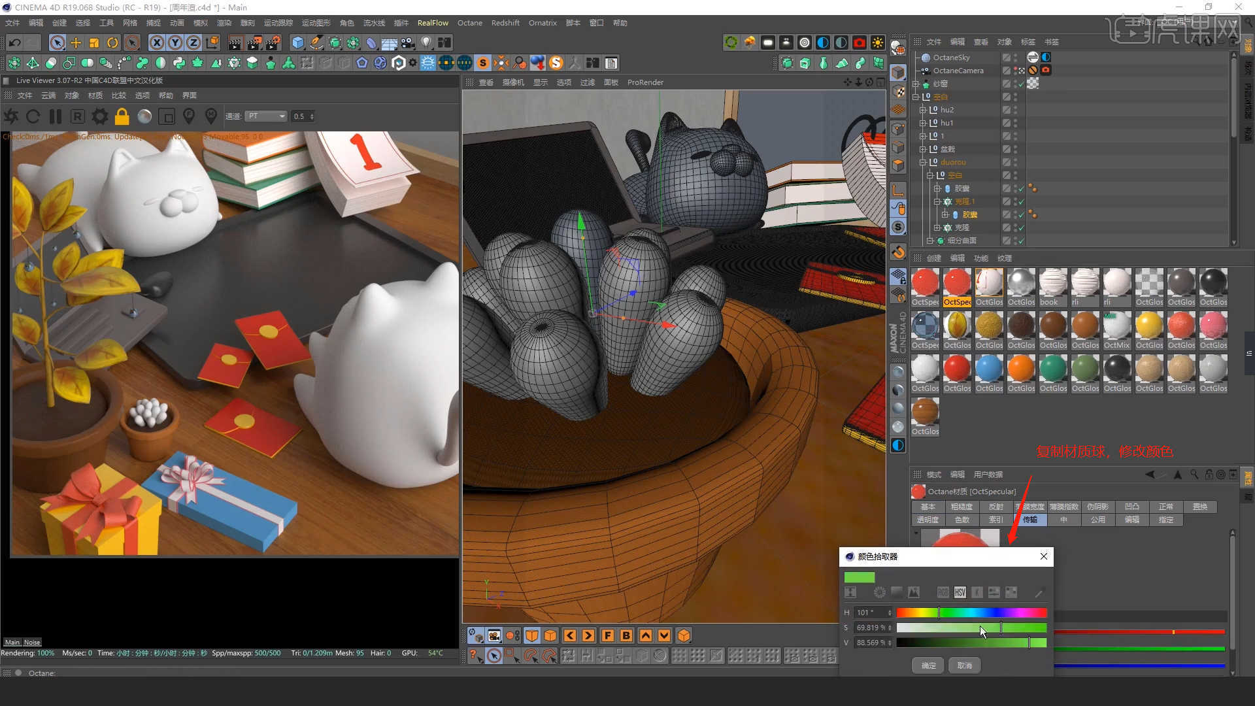The height and width of the screenshot is (706, 1255).
Task: Click the Rotate tool icon
Action: [112, 43]
